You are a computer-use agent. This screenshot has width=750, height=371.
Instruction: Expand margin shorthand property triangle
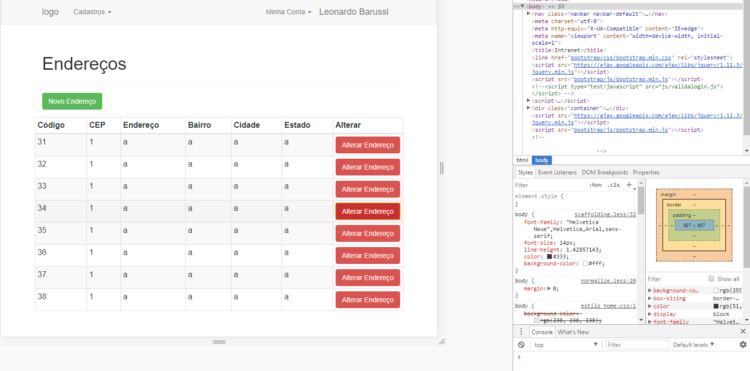pyautogui.click(x=549, y=288)
